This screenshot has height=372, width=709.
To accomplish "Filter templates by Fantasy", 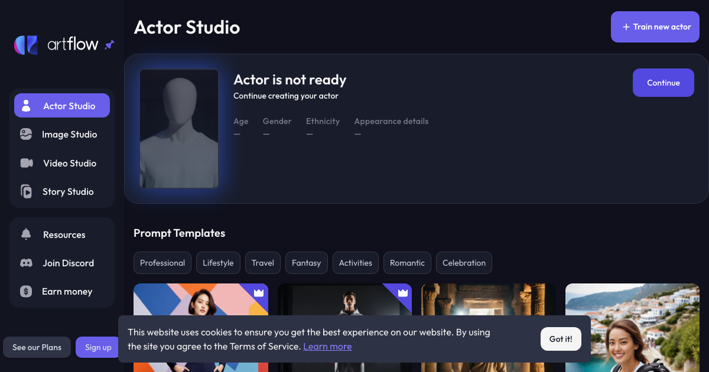I will pyautogui.click(x=306, y=263).
